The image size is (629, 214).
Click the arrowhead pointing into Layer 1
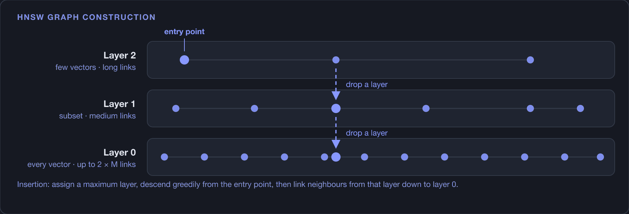(336, 95)
